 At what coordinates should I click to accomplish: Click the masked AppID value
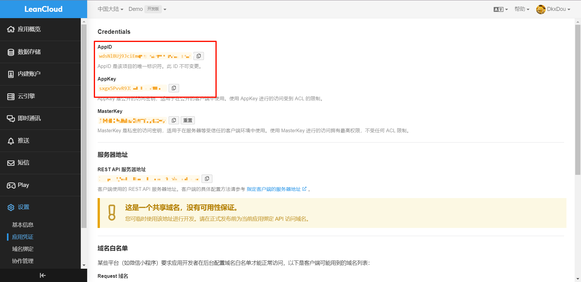pyautogui.click(x=145, y=56)
